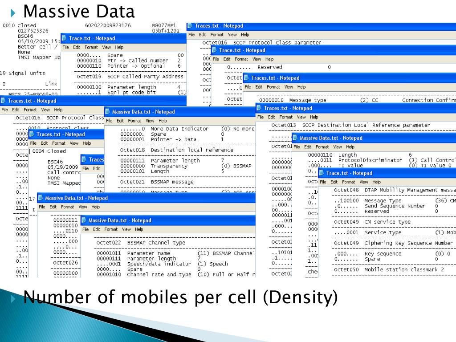Click Notepad icon of window showing Connection Confirm message
Screen dimensions: 456x342
(246, 78)
